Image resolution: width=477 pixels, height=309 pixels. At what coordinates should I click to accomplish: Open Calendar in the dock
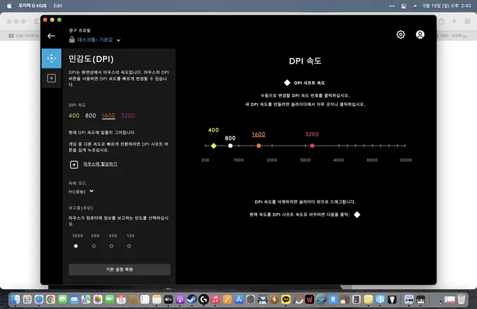coord(121,299)
